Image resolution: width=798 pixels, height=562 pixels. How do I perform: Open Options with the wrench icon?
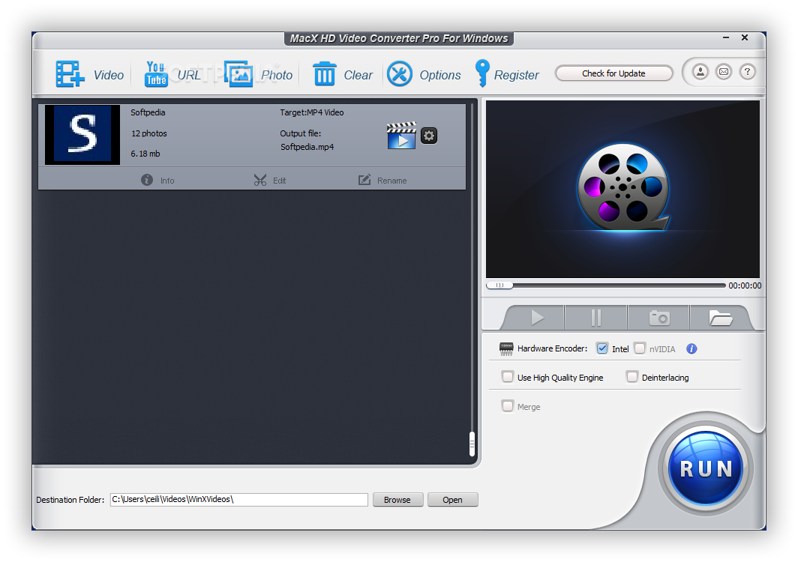coord(400,74)
